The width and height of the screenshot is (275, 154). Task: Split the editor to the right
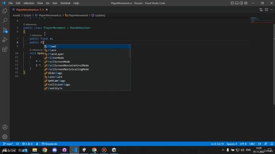coord(266,10)
